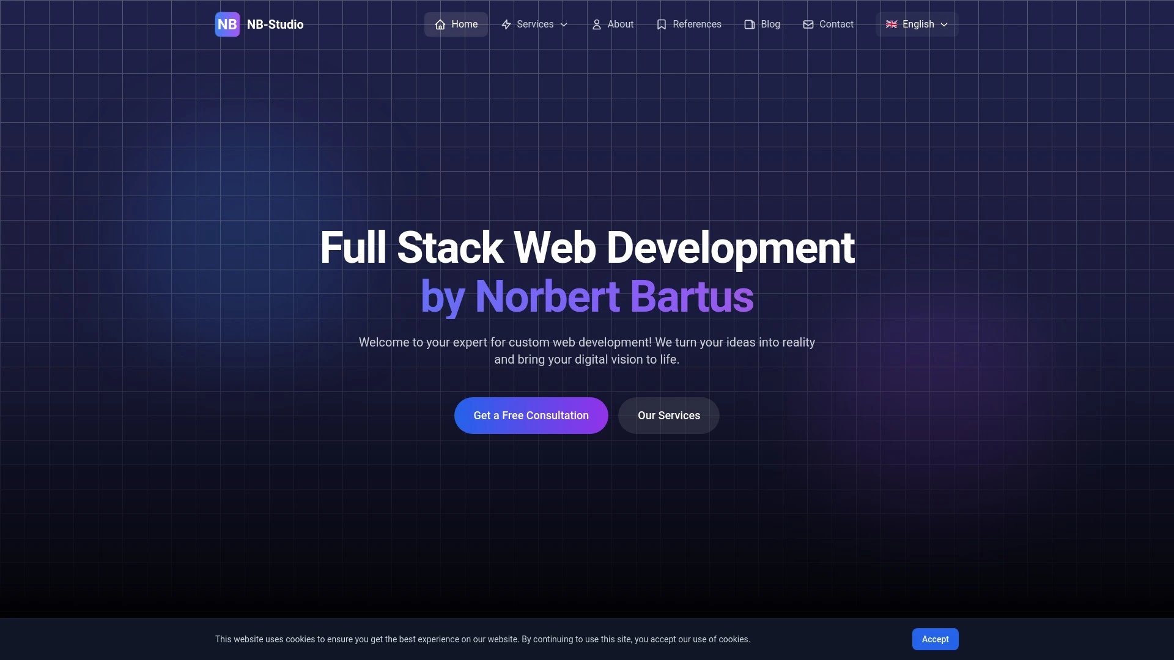Open the English language dropdown
This screenshot has width=1174, height=660.
pos(917,24)
